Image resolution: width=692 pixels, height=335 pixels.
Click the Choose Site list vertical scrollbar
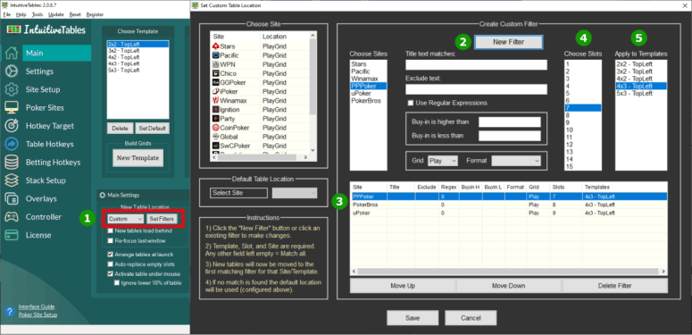tap(313, 92)
